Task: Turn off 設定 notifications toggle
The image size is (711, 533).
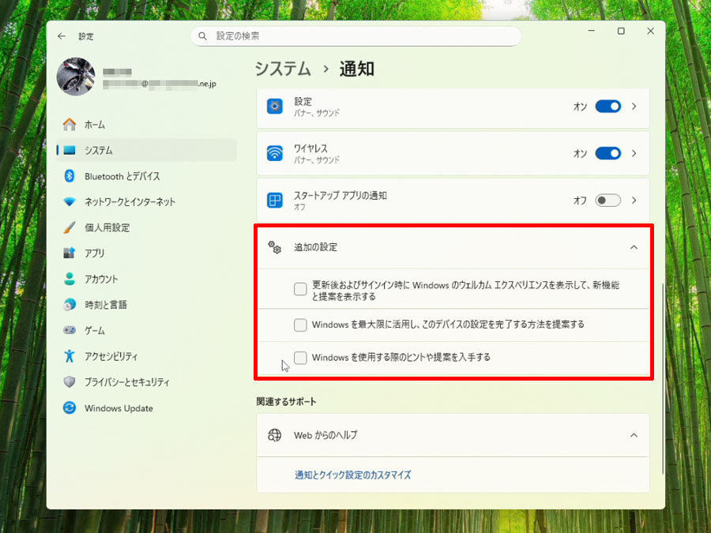Action: 608,107
